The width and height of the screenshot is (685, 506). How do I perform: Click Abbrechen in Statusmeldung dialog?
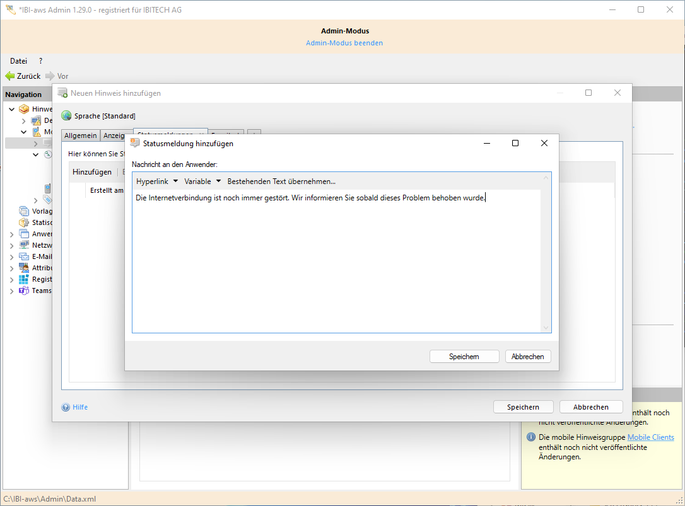point(528,357)
